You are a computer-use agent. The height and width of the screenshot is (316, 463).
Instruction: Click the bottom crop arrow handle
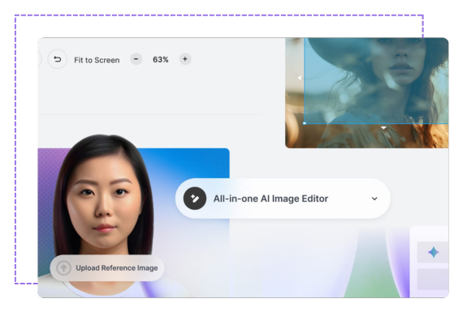pos(383,128)
